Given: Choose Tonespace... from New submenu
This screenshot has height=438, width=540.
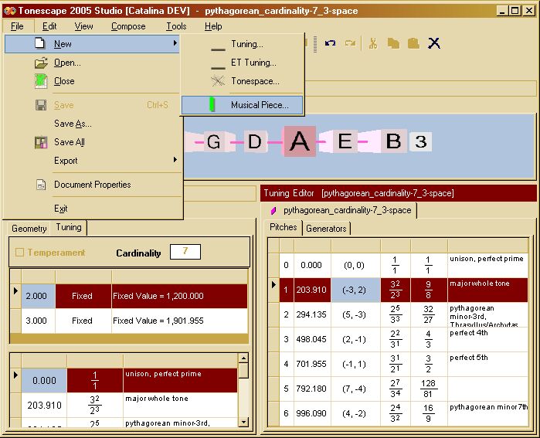Looking at the screenshot, I should pyautogui.click(x=243, y=81).
